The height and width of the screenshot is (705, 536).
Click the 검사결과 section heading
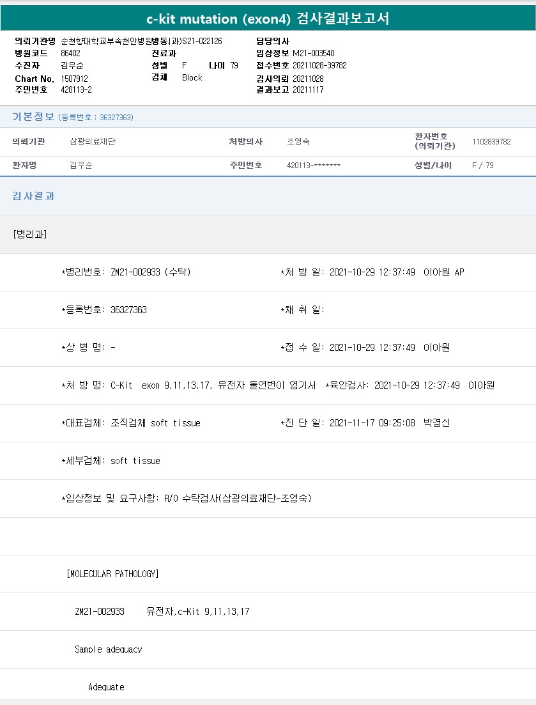[33, 196]
